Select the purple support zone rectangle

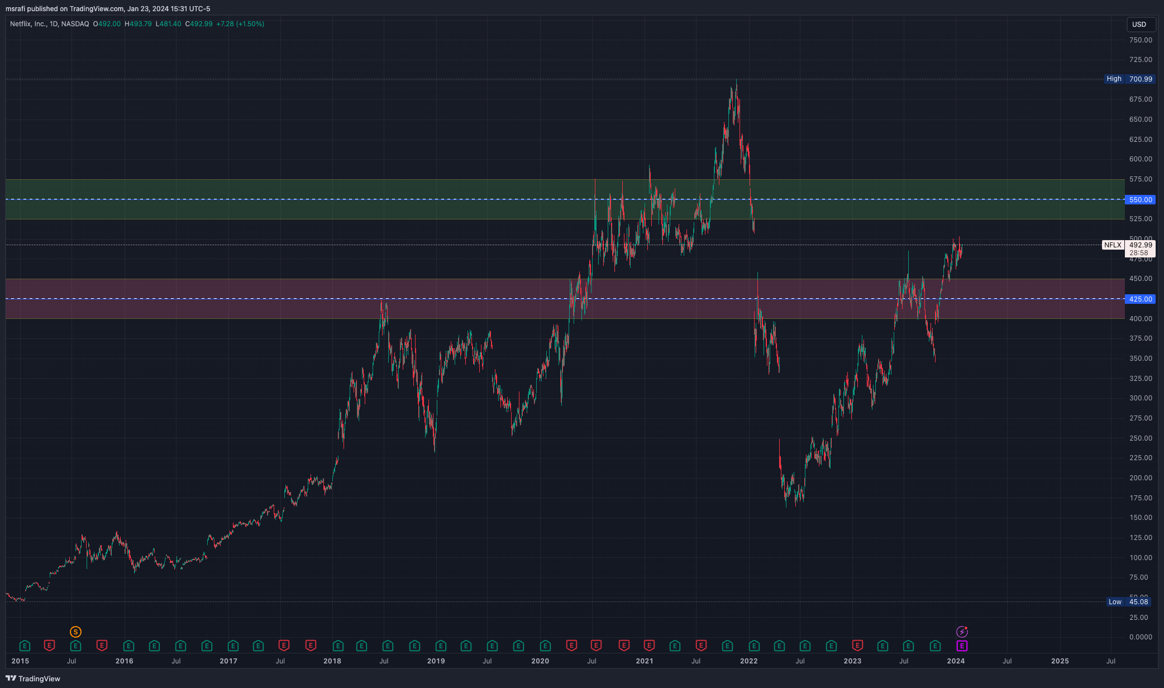pyautogui.click(x=565, y=299)
